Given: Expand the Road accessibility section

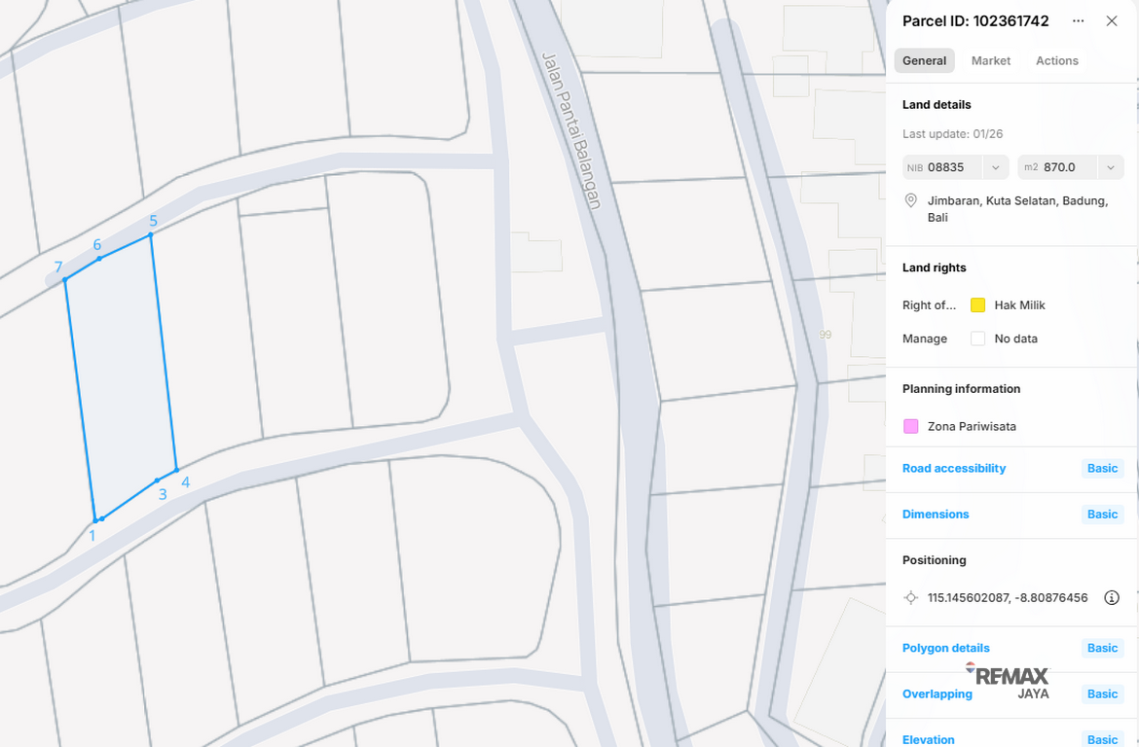Looking at the screenshot, I should click(954, 468).
